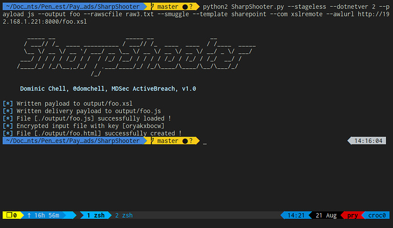Click the '14:16:04' prompt timestamp

point(368,141)
